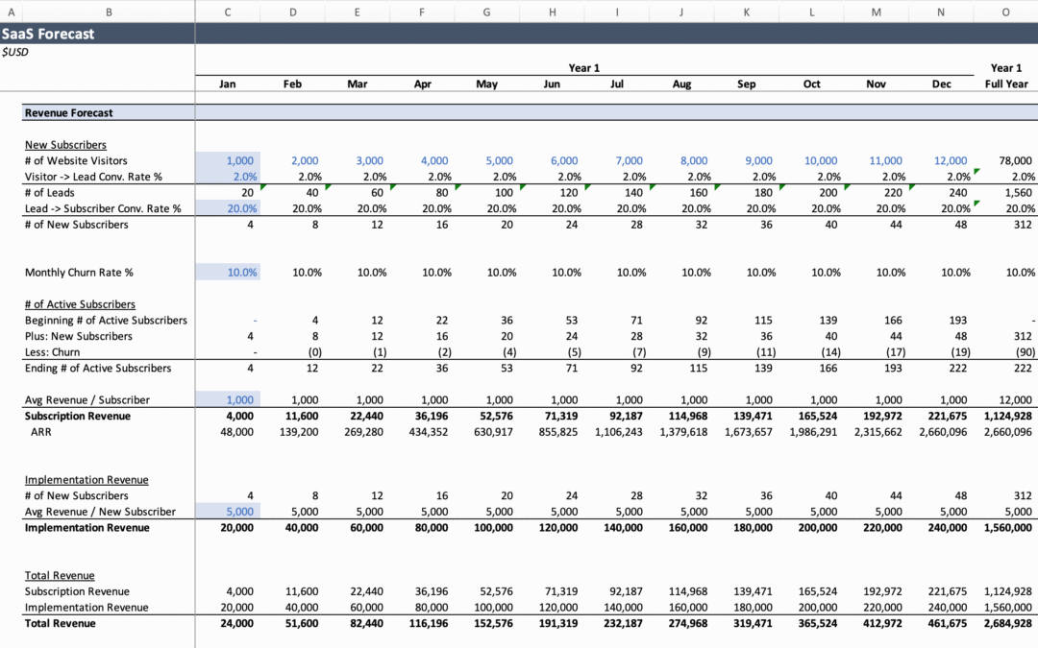Select the Jan Website Visitors input cell
The height and width of the screenshot is (648, 1038).
coord(228,160)
